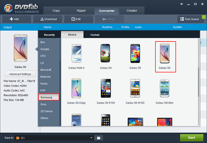207x143 pixels.
Task: Choose the Others category
Action: [x=49, y=118]
